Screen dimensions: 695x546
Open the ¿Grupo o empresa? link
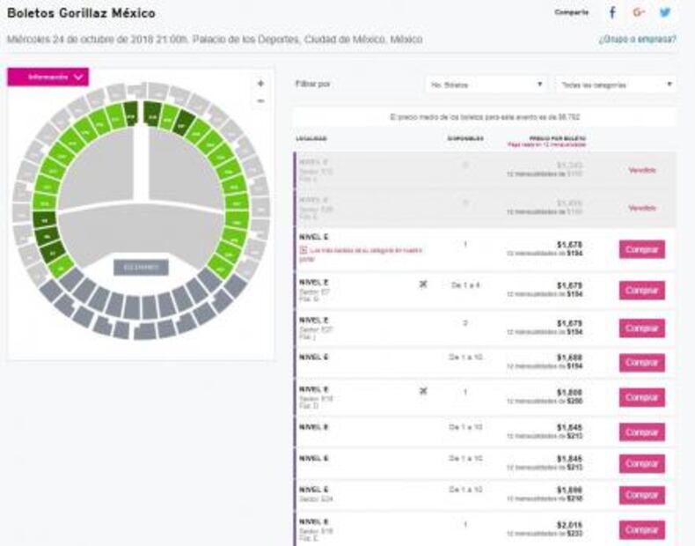638,40
